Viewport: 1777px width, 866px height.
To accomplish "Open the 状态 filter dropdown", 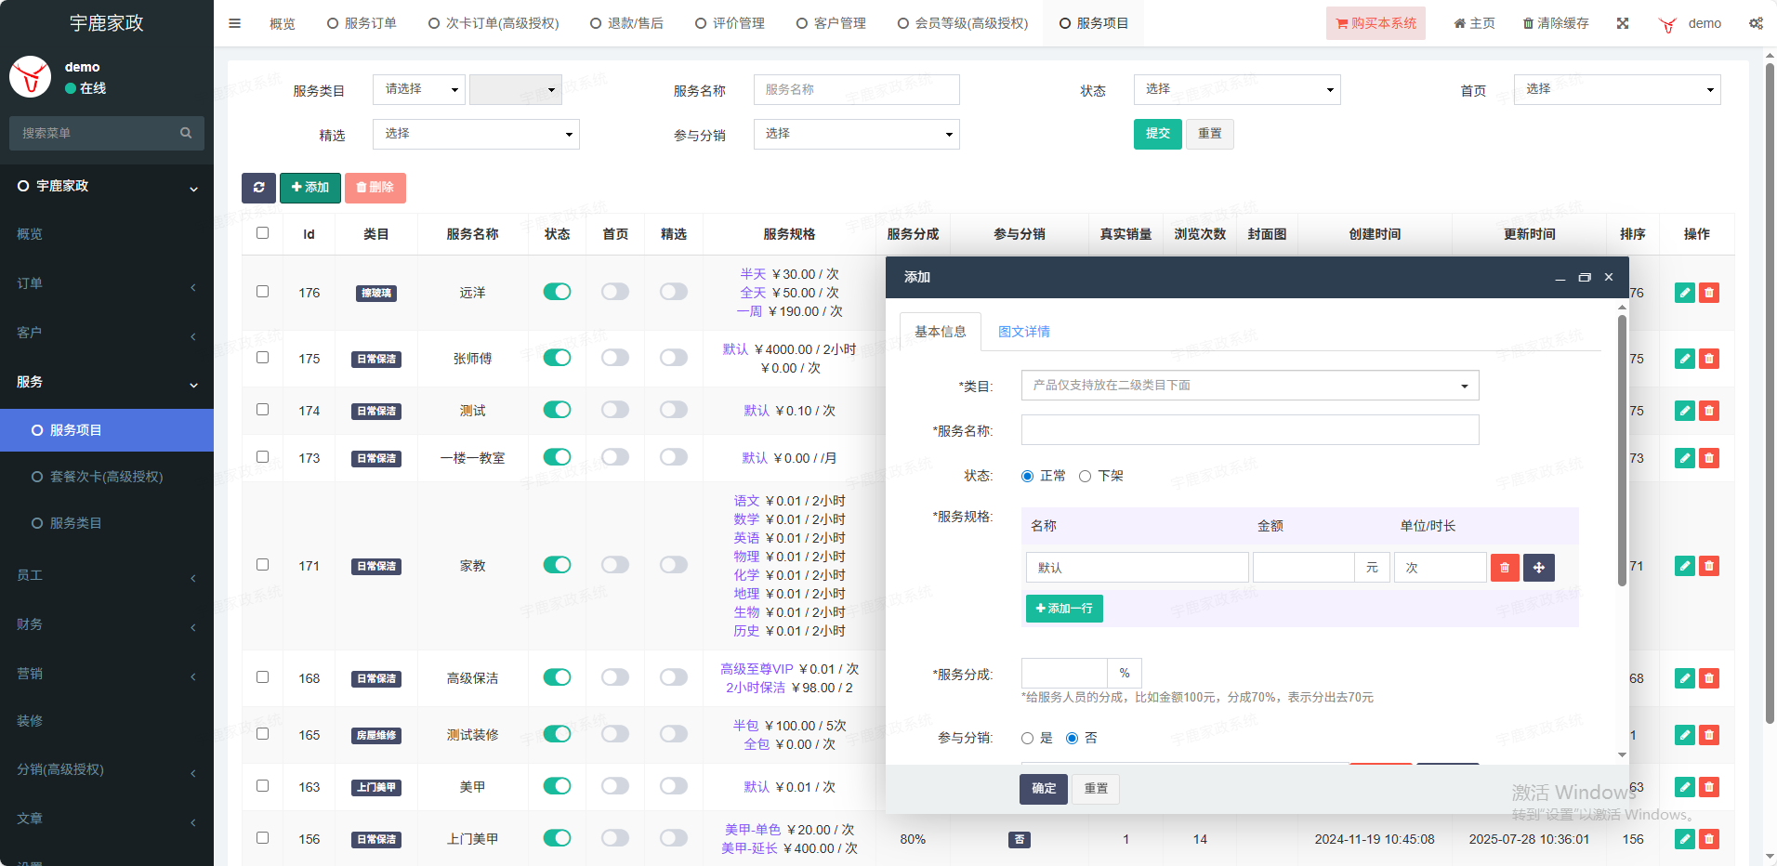I will coord(1236,89).
